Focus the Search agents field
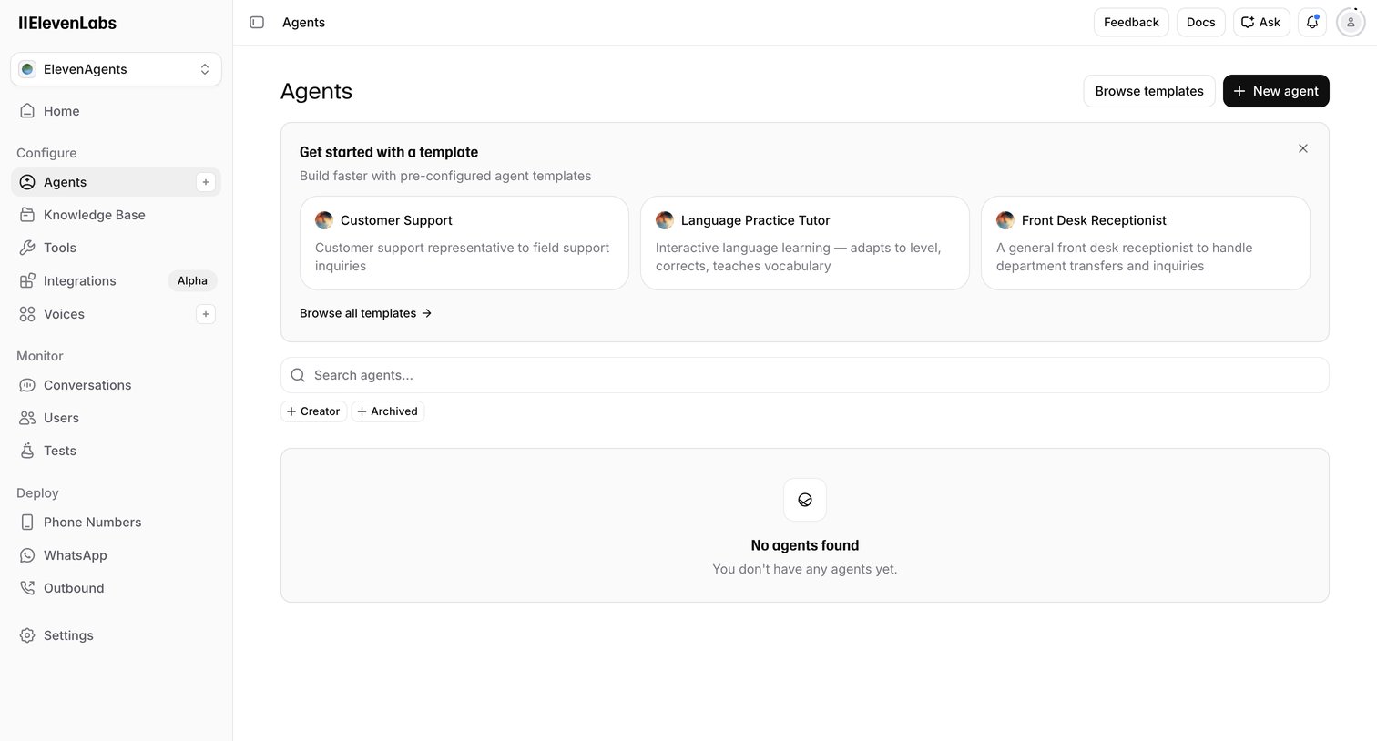 point(805,375)
